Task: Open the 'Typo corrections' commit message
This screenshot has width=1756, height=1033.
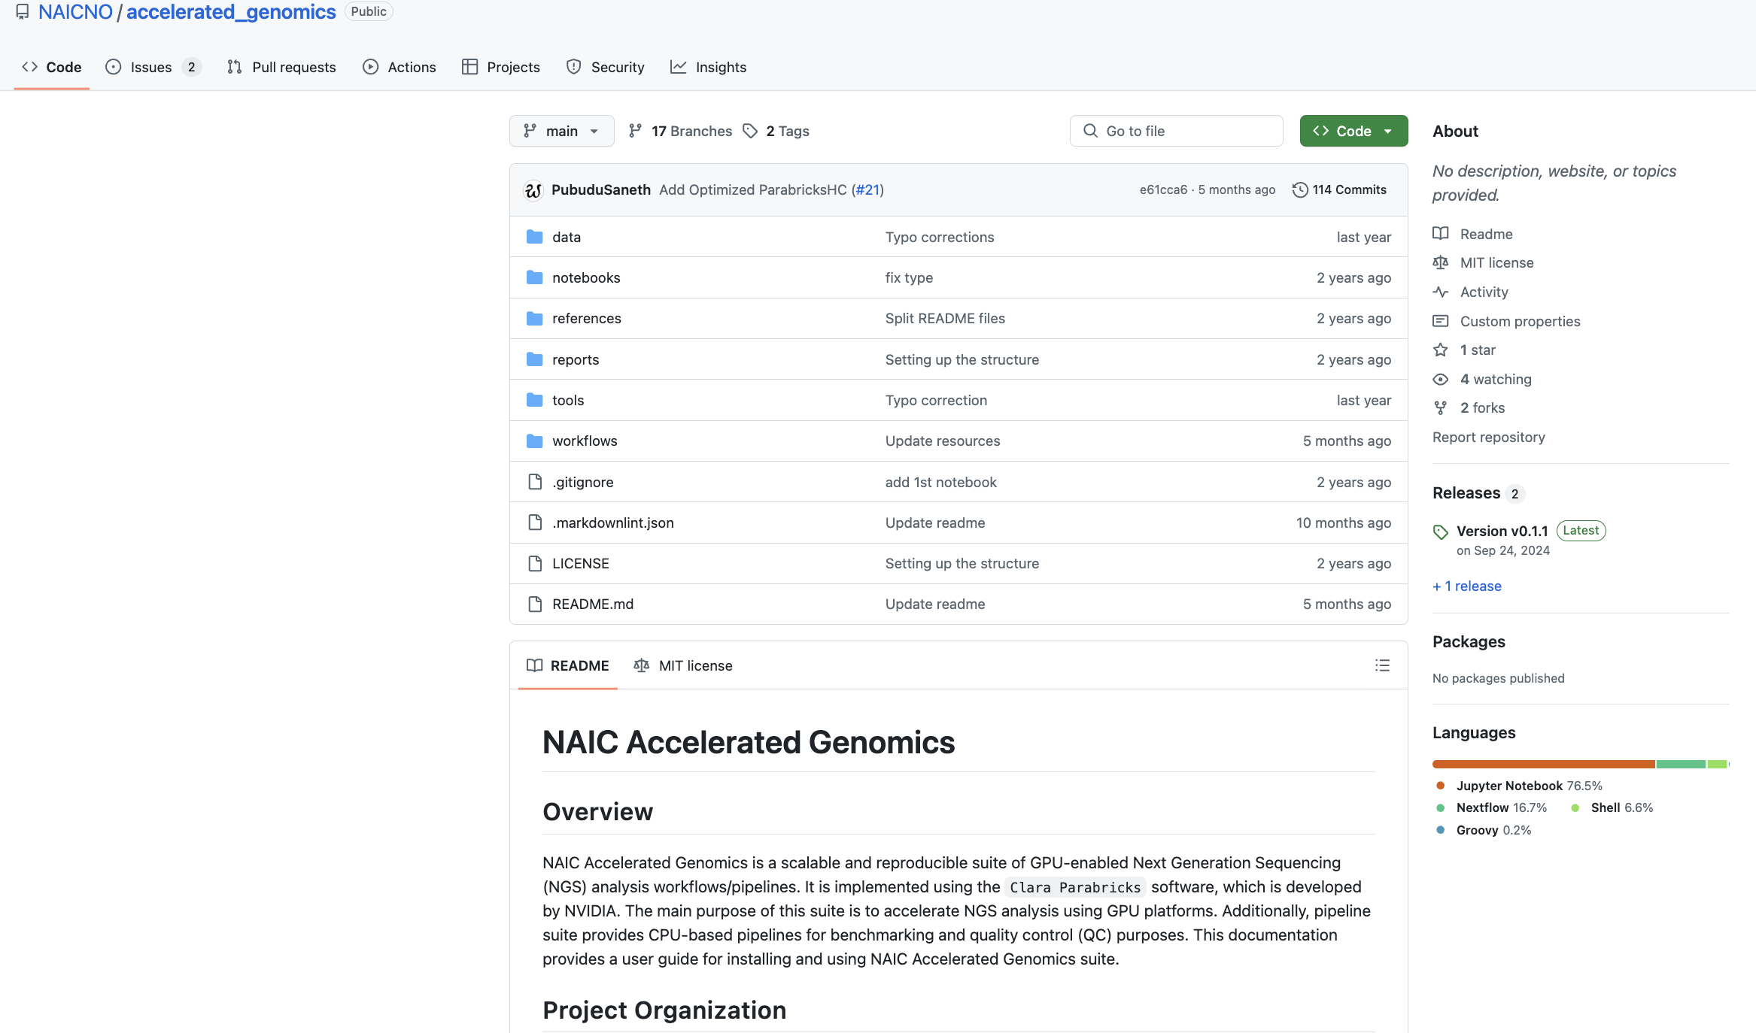Action: click(x=940, y=237)
